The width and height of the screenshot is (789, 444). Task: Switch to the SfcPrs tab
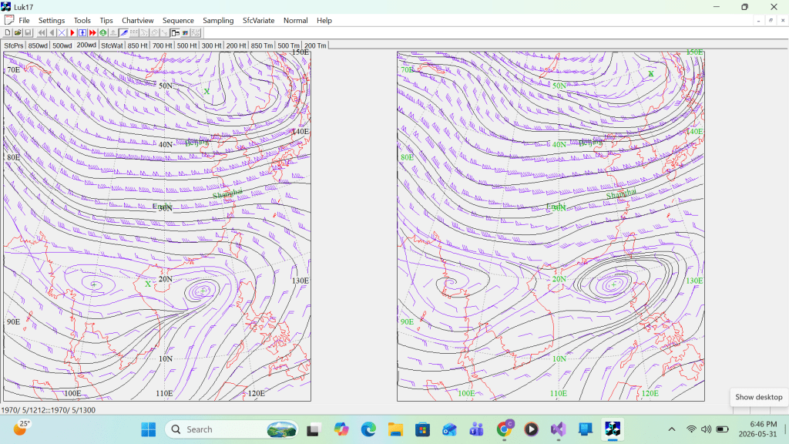(x=14, y=45)
